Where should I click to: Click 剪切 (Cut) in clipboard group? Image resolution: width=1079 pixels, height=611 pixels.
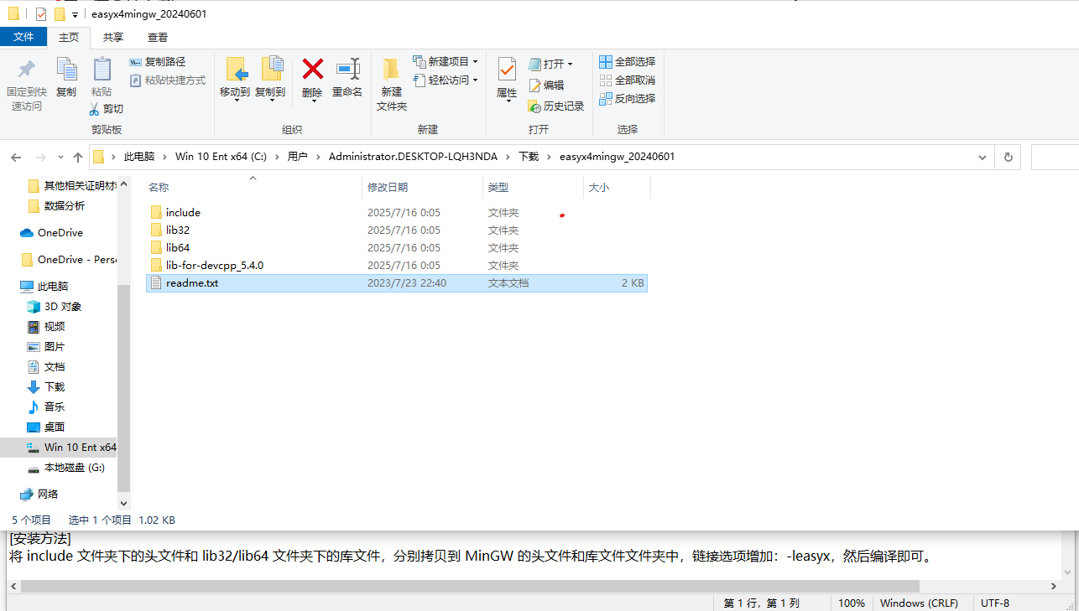pyautogui.click(x=107, y=108)
